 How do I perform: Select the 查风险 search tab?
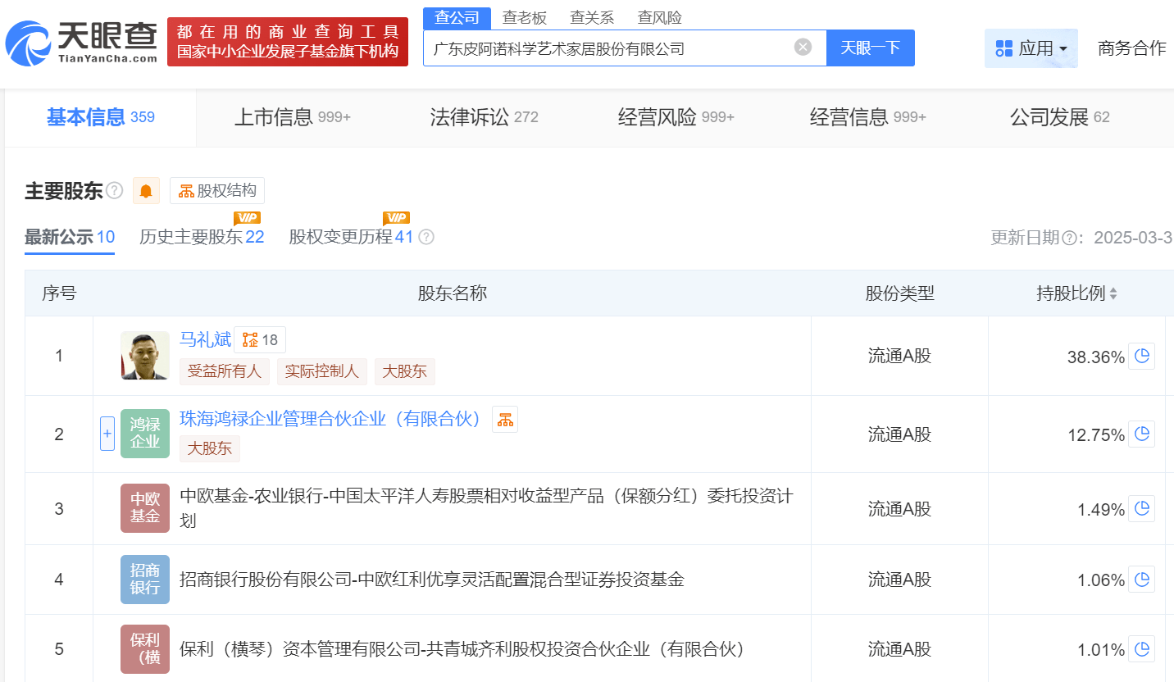click(x=659, y=17)
